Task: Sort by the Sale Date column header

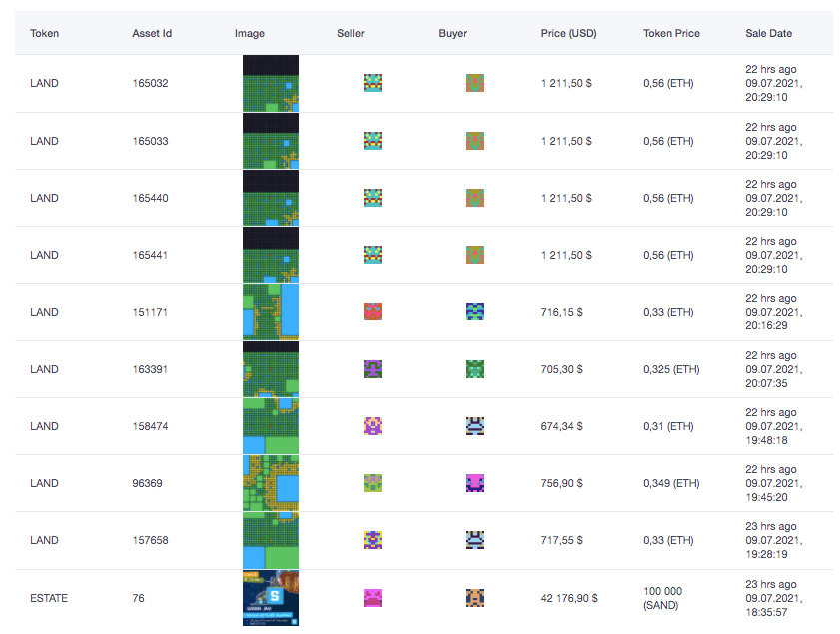Action: [768, 33]
